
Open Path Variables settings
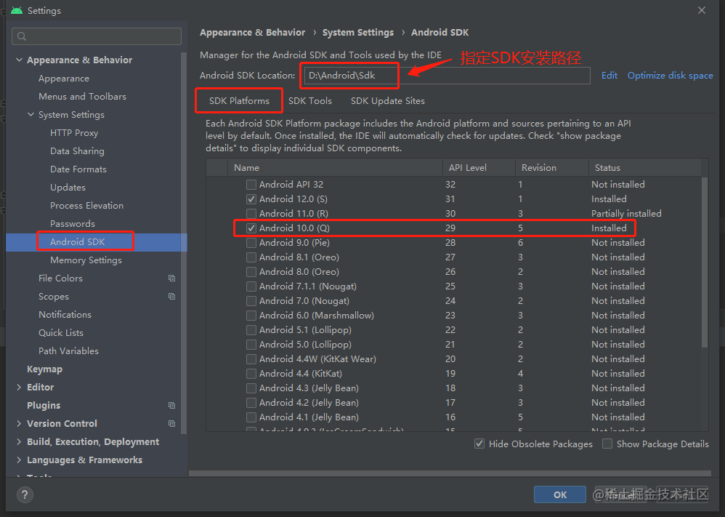coord(68,350)
